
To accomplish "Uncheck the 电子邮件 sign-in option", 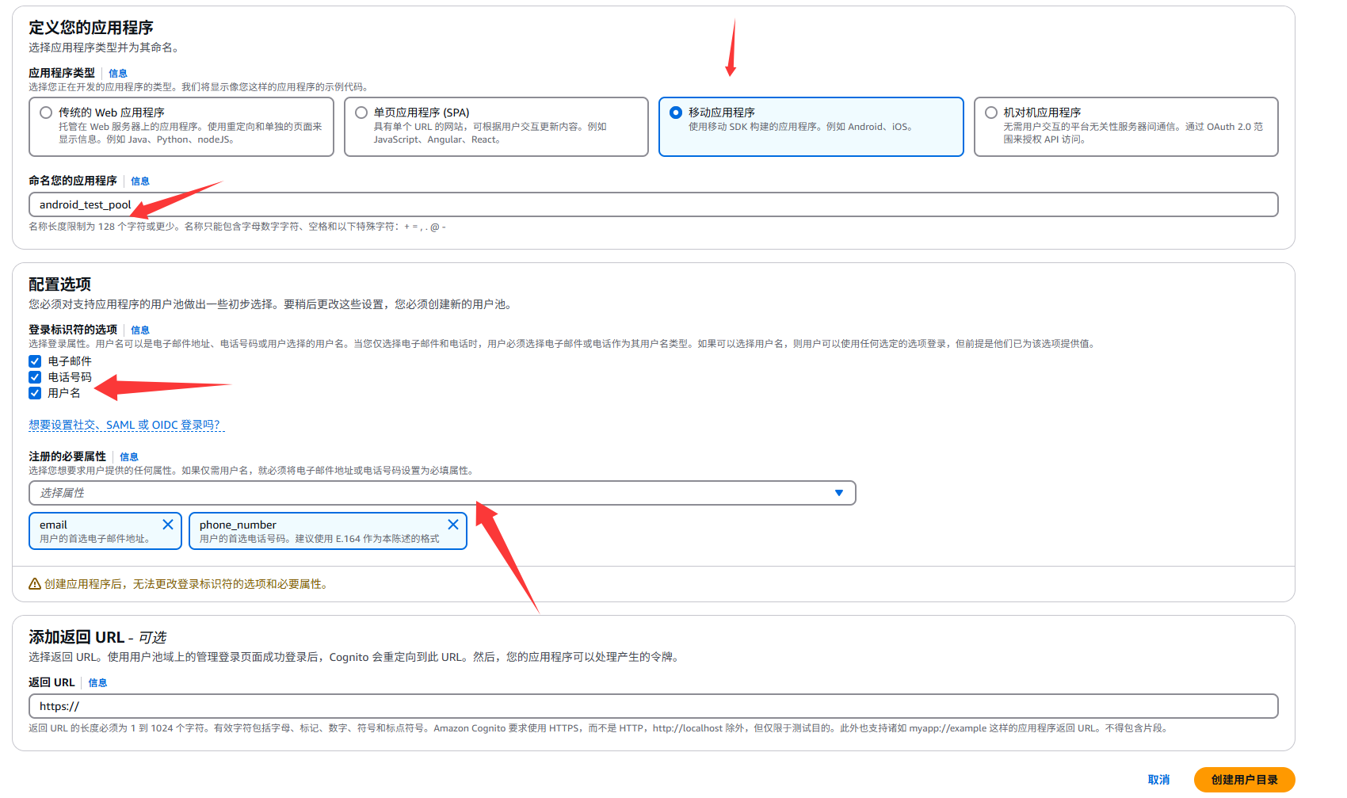I will (x=35, y=361).
